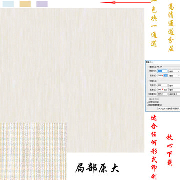The image size is (180, 180).
Task: Open the document height unit dropdown
Action: (x=174, y=90)
